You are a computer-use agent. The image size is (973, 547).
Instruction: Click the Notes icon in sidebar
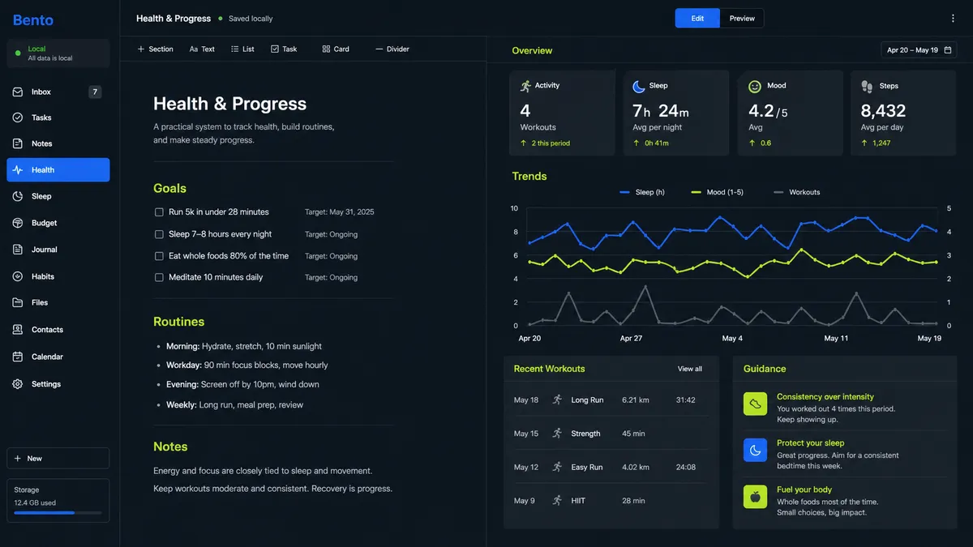click(18, 143)
